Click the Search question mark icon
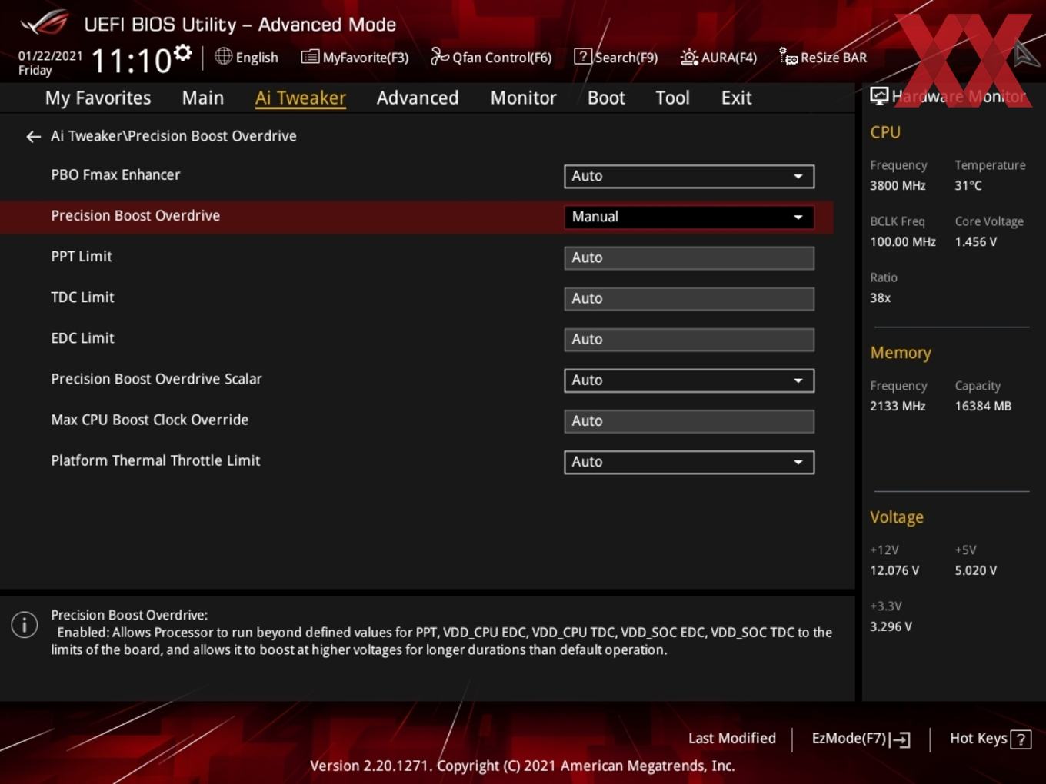The height and width of the screenshot is (784, 1046). tap(583, 57)
